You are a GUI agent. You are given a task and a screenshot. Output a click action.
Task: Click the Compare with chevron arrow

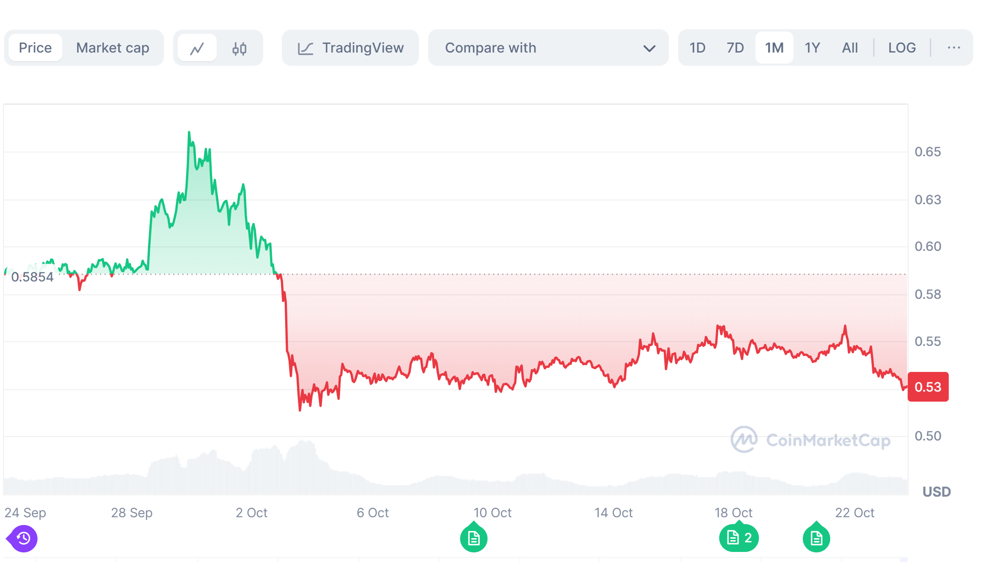pyautogui.click(x=649, y=48)
